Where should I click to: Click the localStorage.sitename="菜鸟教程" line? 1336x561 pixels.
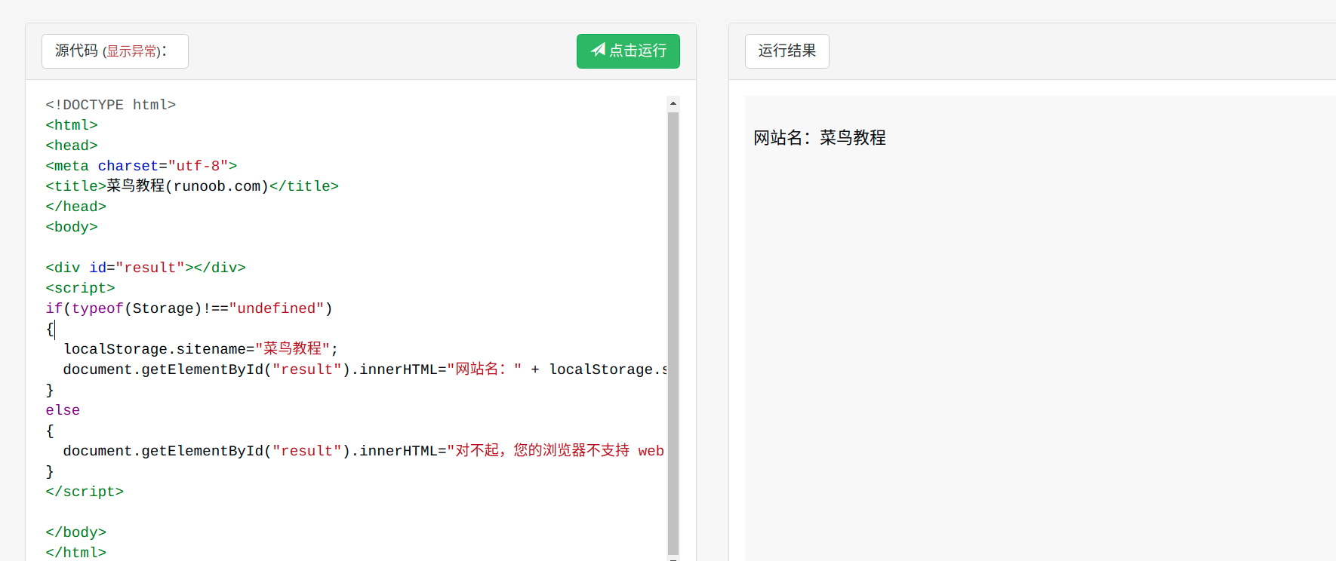201,349
